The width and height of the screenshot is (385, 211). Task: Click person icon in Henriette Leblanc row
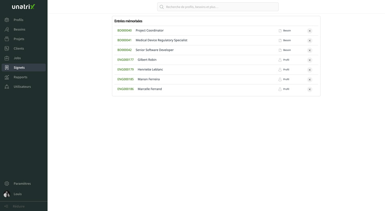280,70
